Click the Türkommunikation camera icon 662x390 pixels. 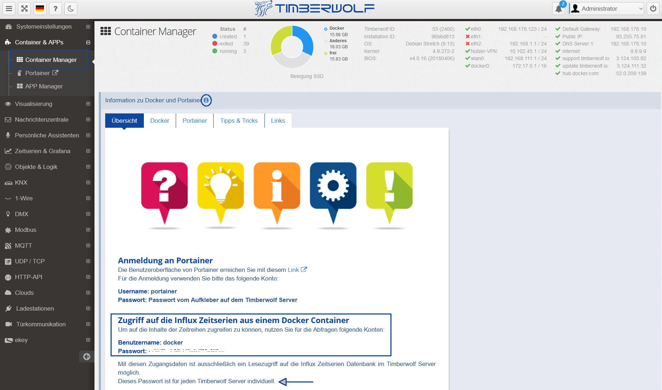[x=9, y=324]
